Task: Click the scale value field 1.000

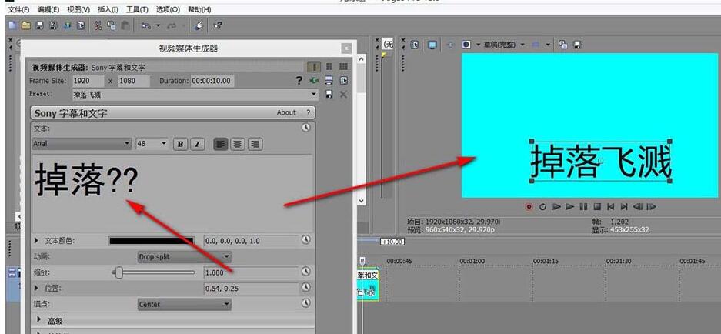Action: point(252,272)
